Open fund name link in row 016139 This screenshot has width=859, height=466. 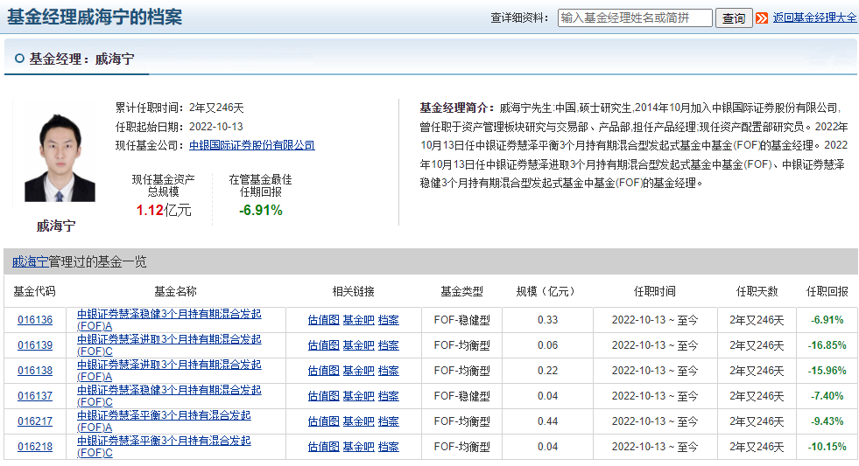point(169,345)
